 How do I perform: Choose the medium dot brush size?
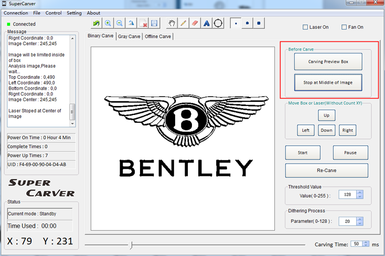click(x=247, y=23)
